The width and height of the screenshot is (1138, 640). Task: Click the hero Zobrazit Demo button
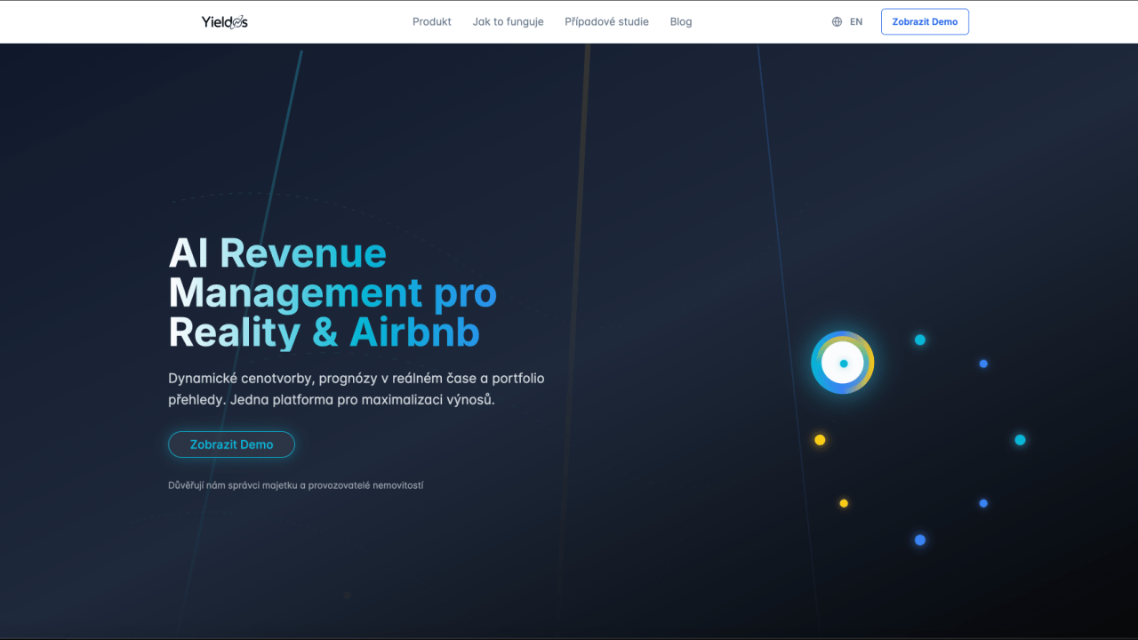[231, 444]
